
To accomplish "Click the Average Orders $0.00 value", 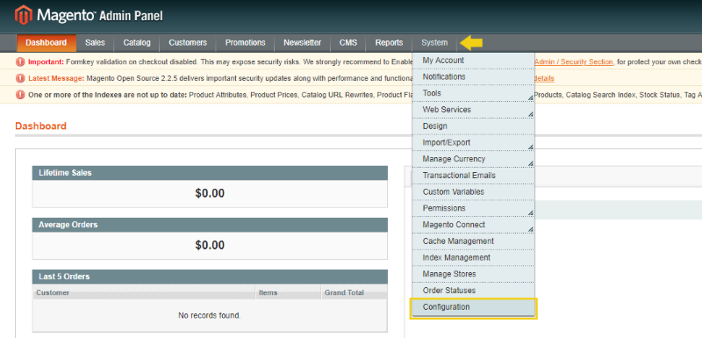I will click(x=210, y=245).
